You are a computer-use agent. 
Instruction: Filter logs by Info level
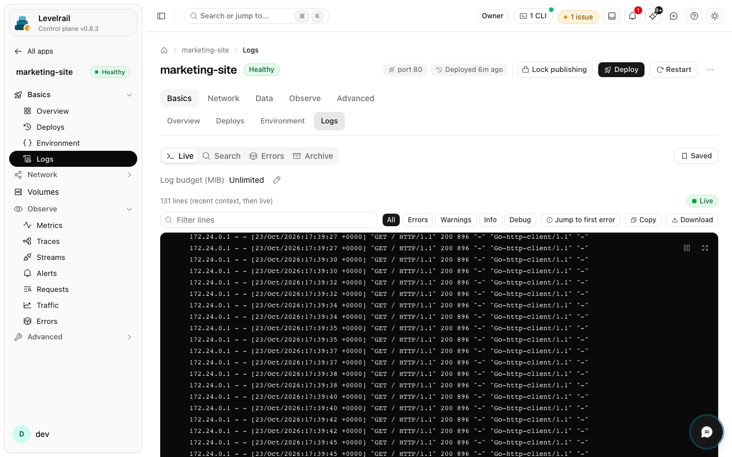point(490,220)
